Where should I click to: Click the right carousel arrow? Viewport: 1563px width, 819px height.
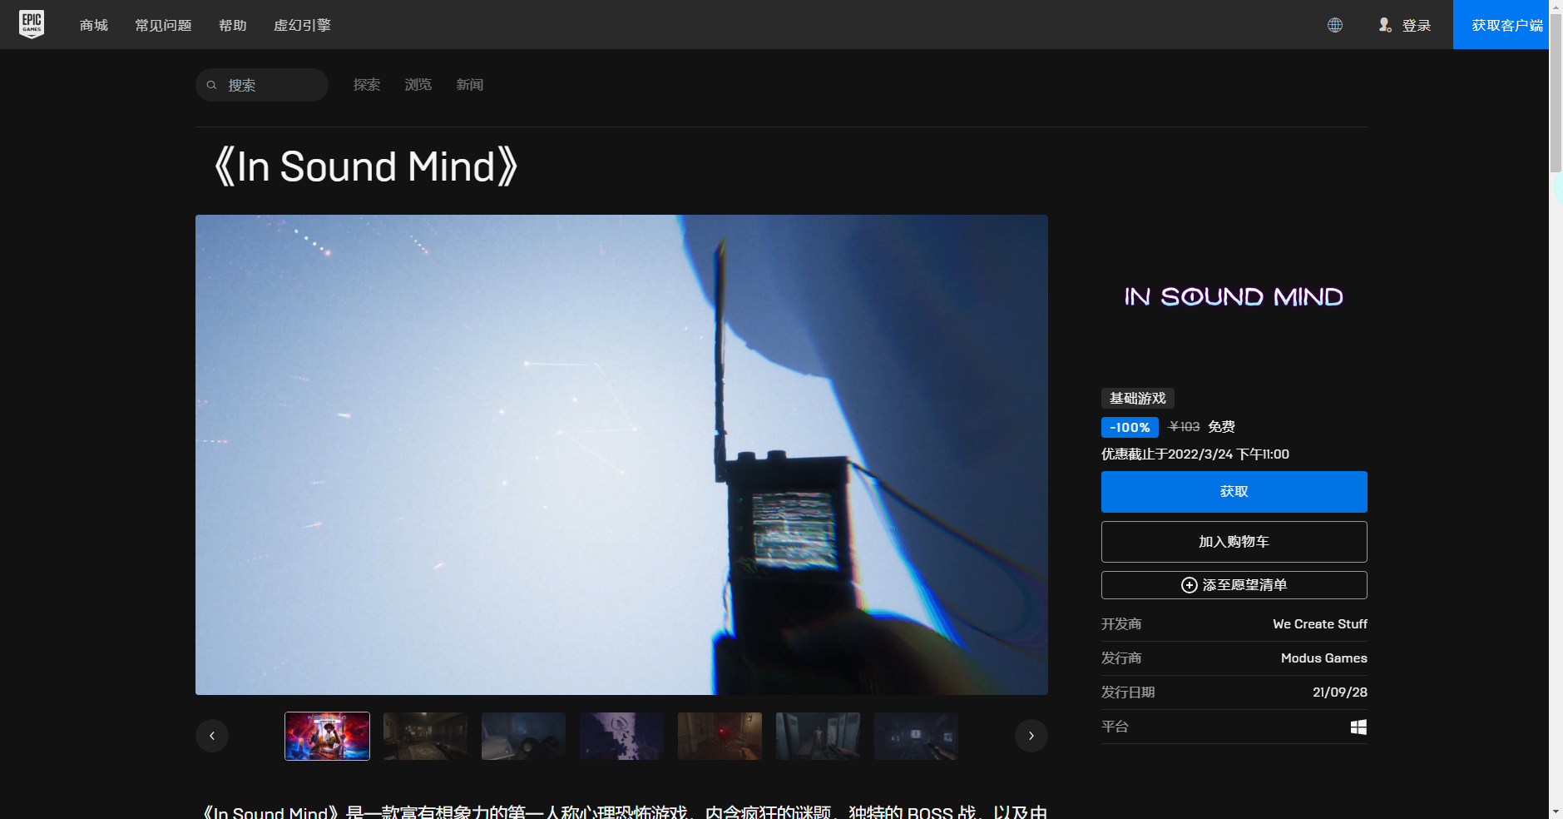(x=1031, y=736)
